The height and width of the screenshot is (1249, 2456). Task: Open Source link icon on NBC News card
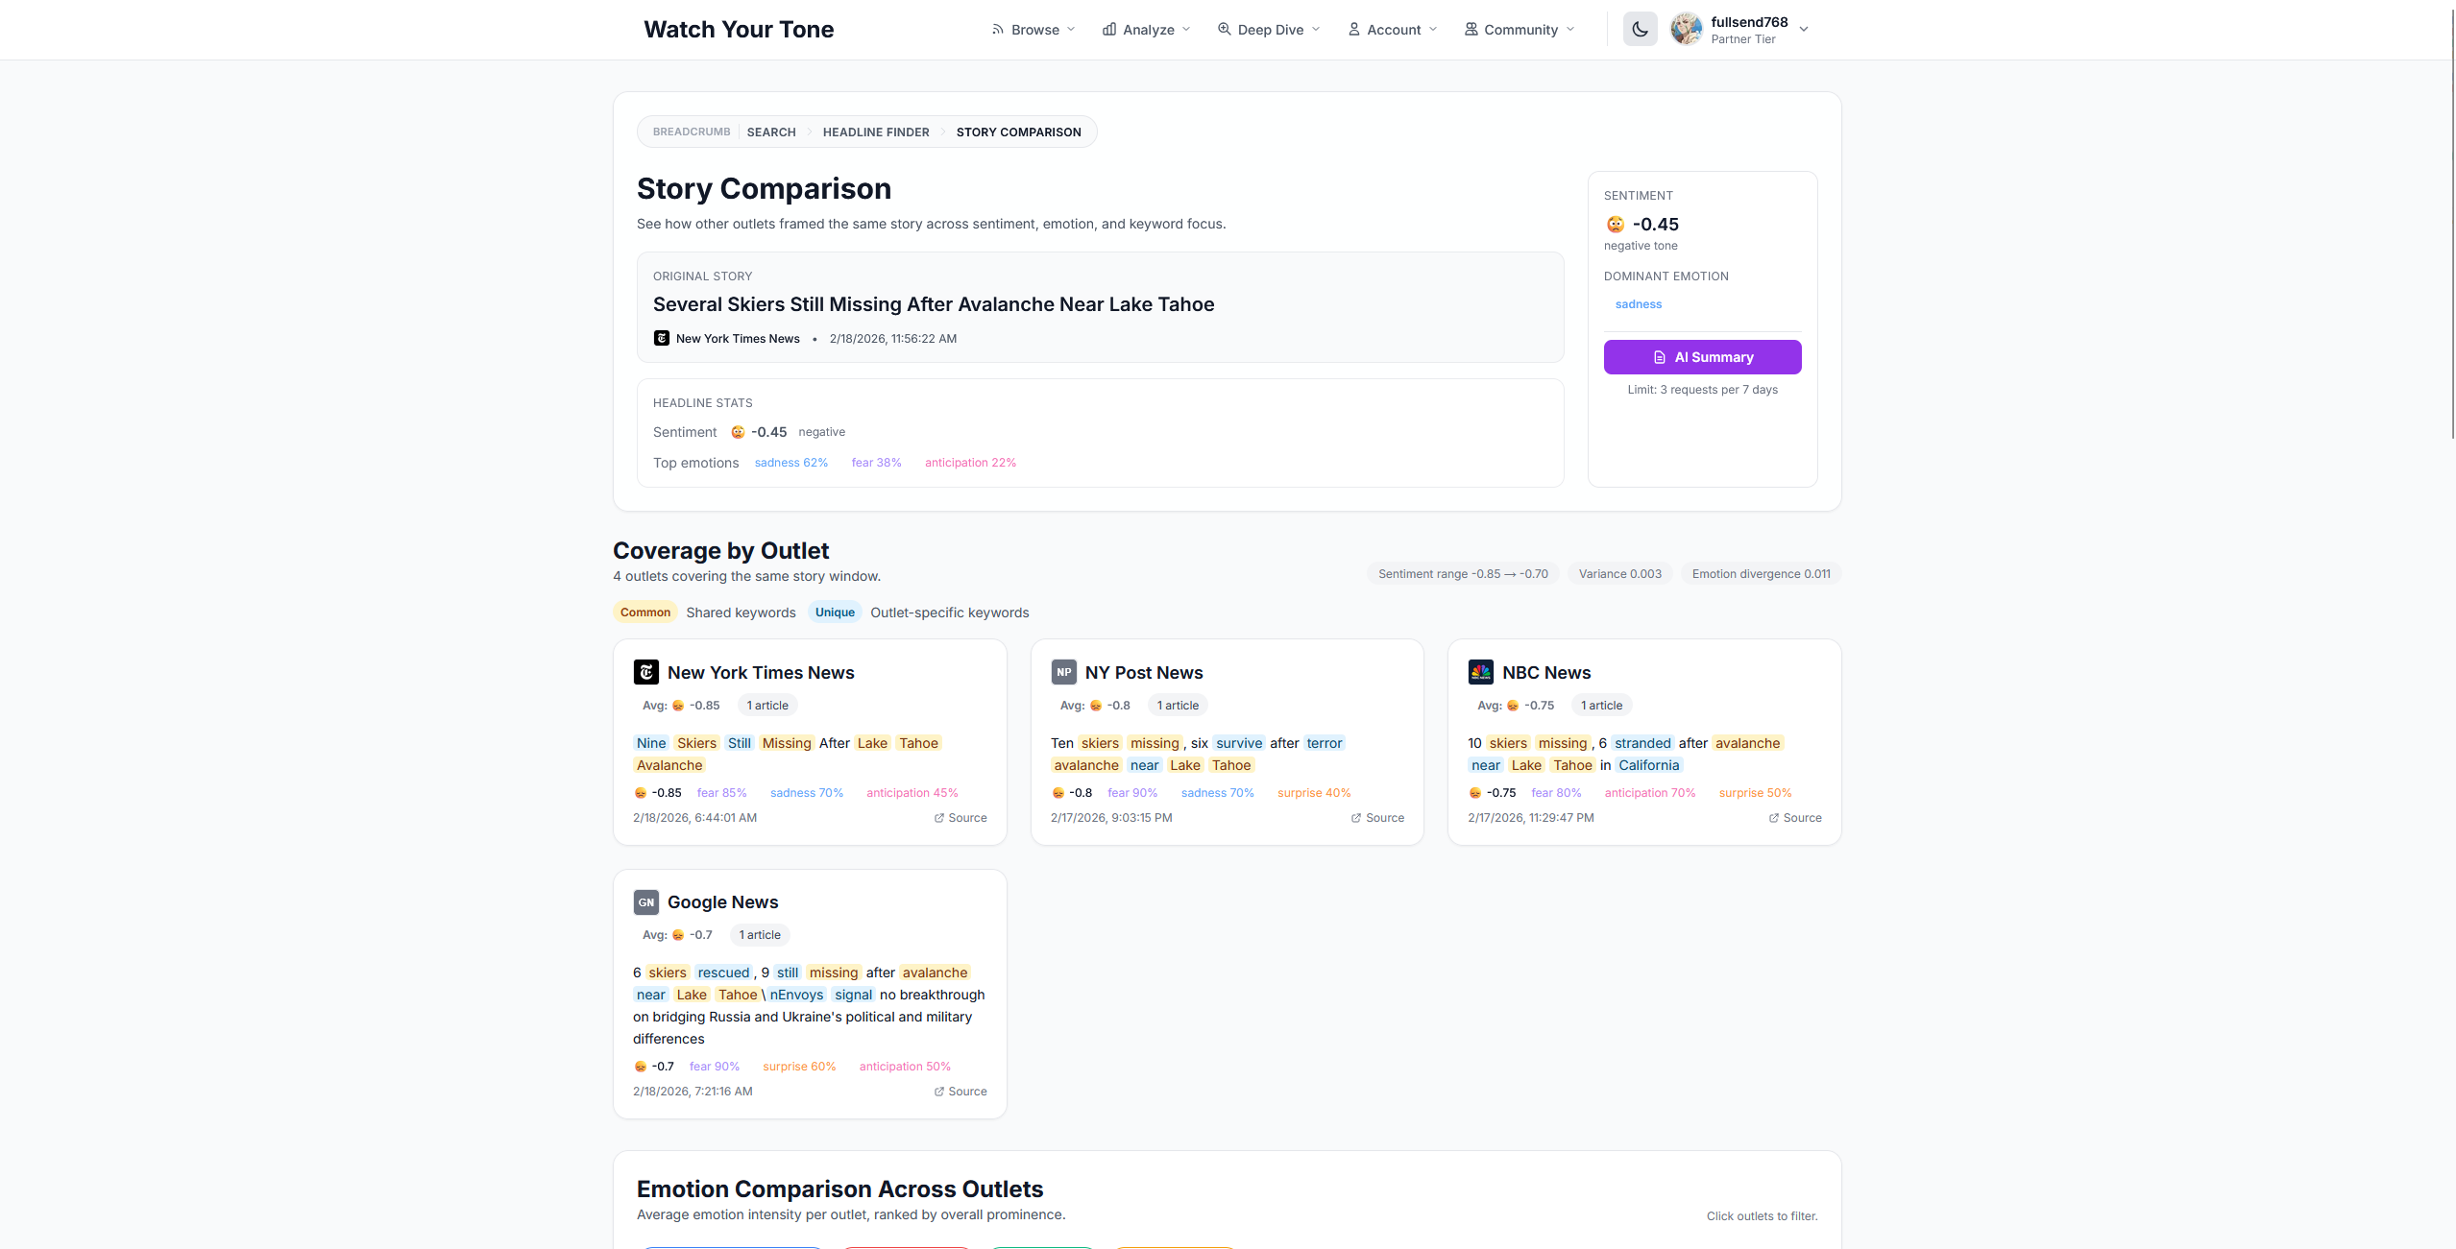(1774, 818)
